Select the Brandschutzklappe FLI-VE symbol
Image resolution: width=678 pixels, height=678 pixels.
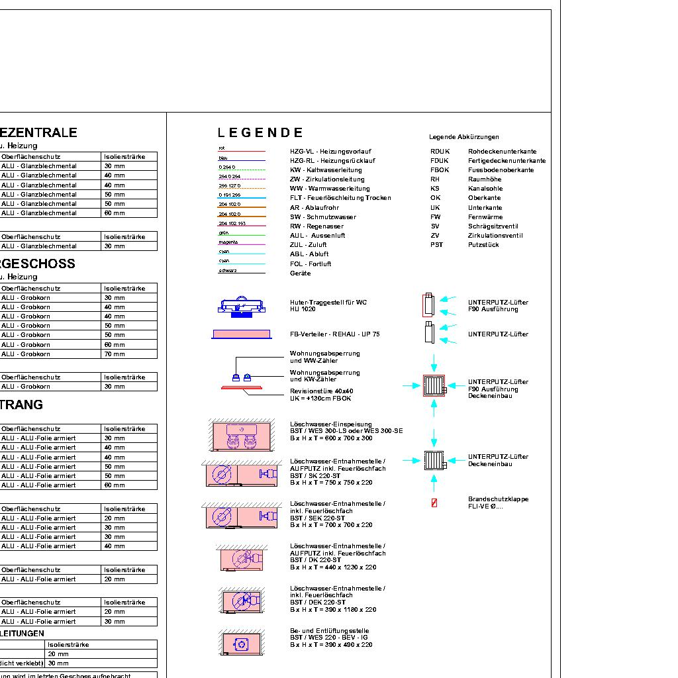(434, 503)
